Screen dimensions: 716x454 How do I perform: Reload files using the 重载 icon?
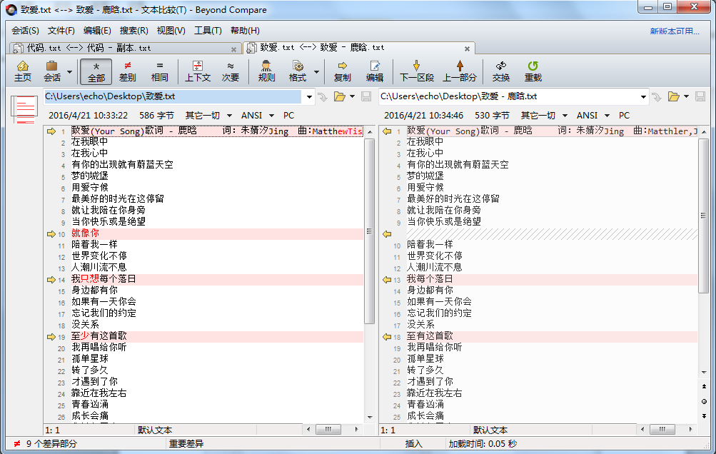533,71
